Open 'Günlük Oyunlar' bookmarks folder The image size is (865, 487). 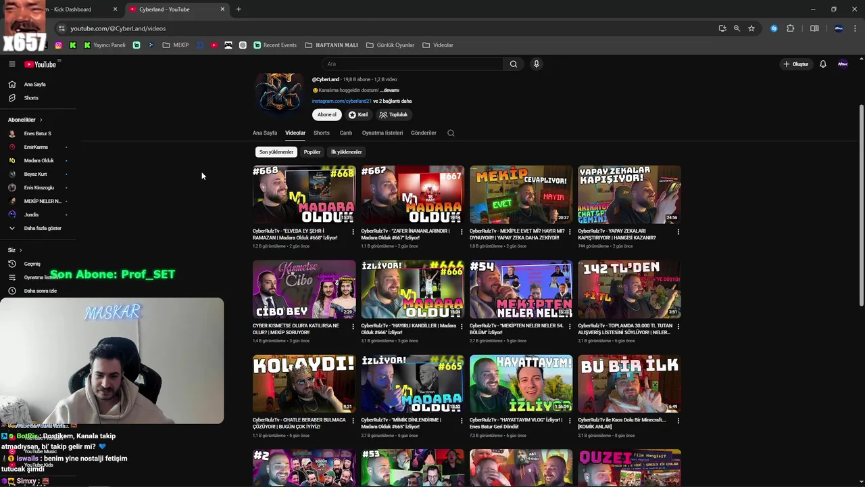390,45
